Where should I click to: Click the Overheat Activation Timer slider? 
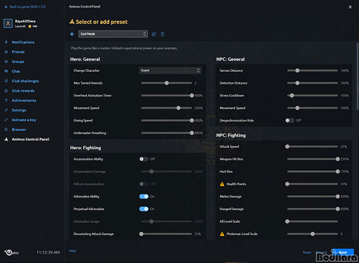166,95
